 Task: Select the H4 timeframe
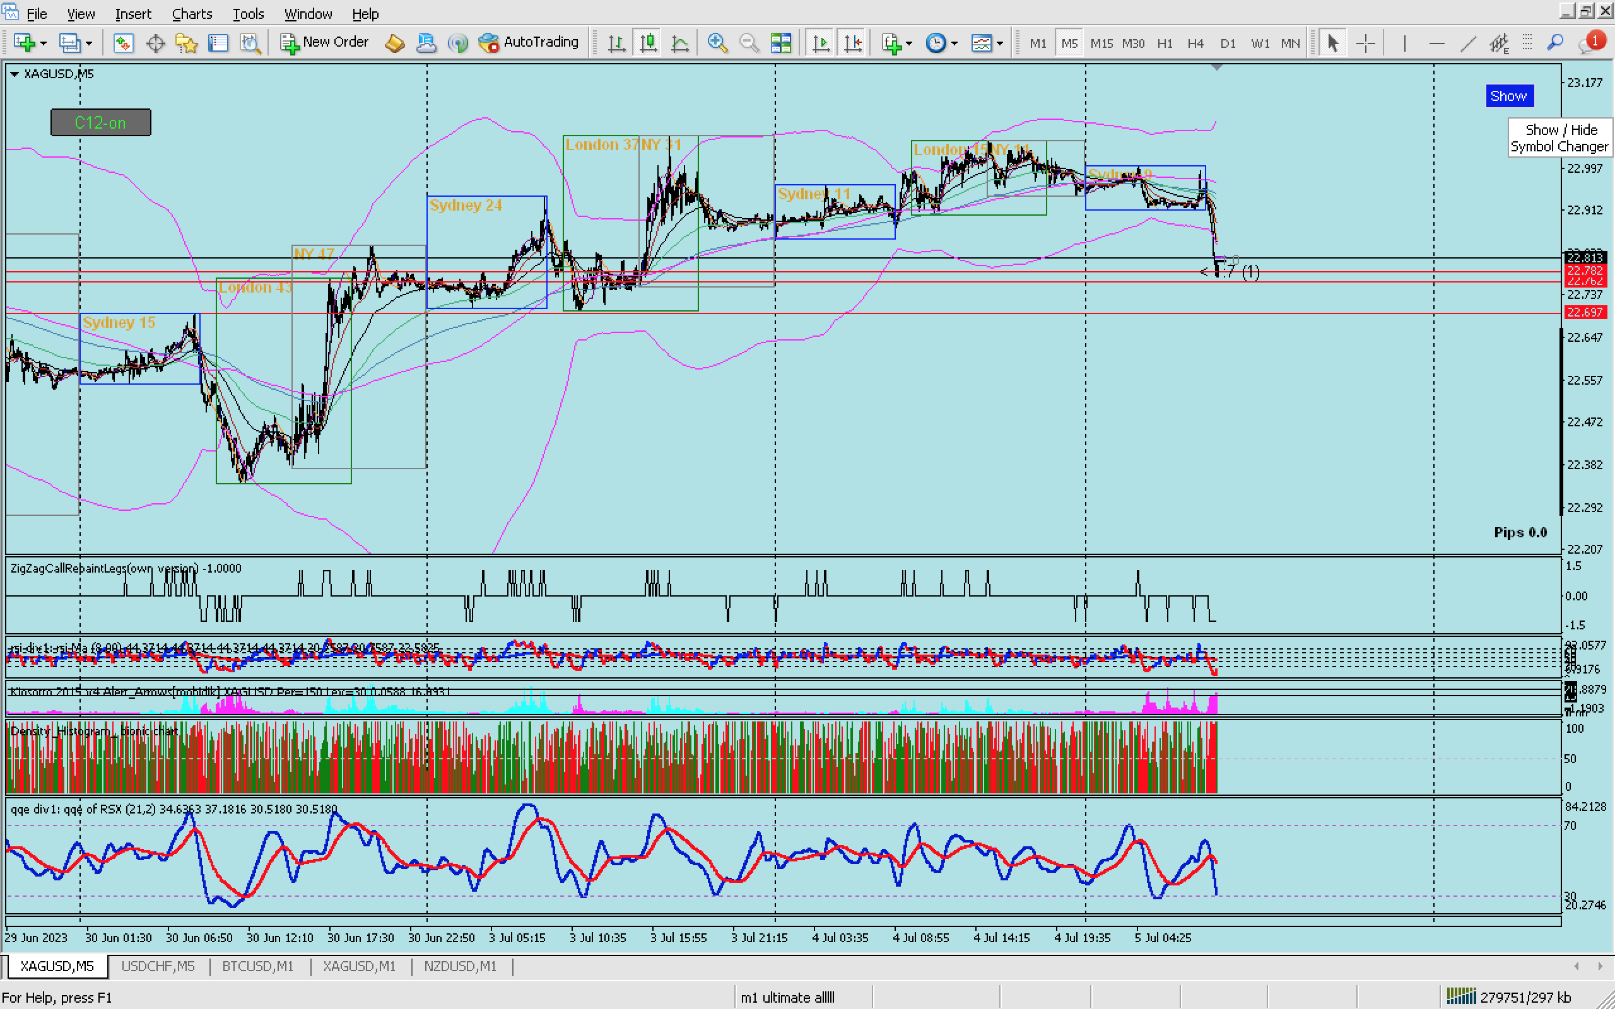[x=1195, y=44]
